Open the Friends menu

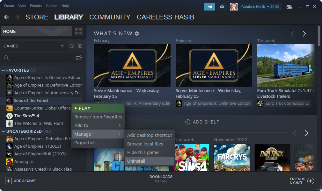pyautogui.click(x=36, y=6)
